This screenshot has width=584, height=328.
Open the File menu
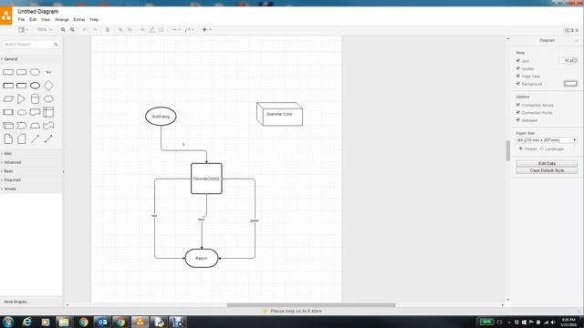point(21,19)
